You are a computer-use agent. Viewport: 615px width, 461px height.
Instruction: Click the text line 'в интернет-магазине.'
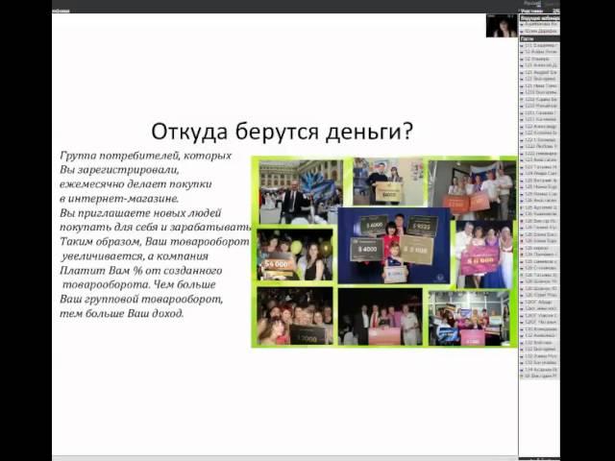pyautogui.click(x=119, y=199)
